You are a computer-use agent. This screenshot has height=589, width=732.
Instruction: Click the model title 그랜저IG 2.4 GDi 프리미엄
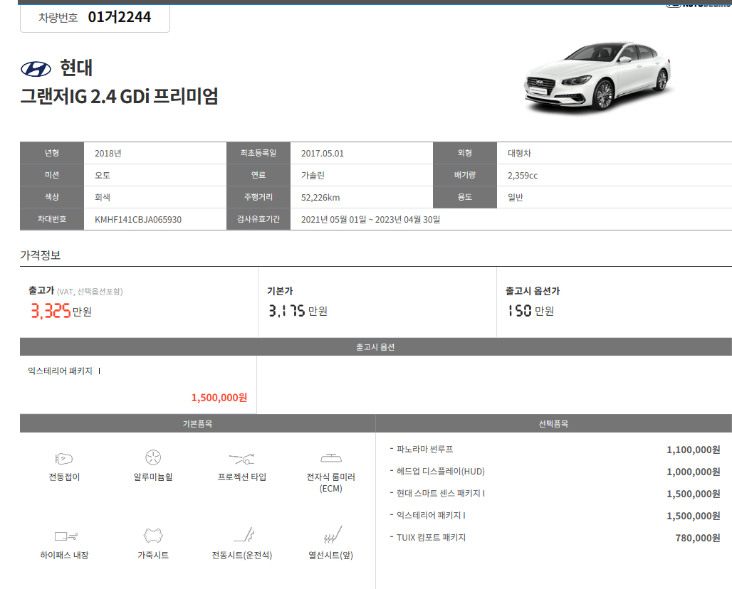(x=119, y=96)
